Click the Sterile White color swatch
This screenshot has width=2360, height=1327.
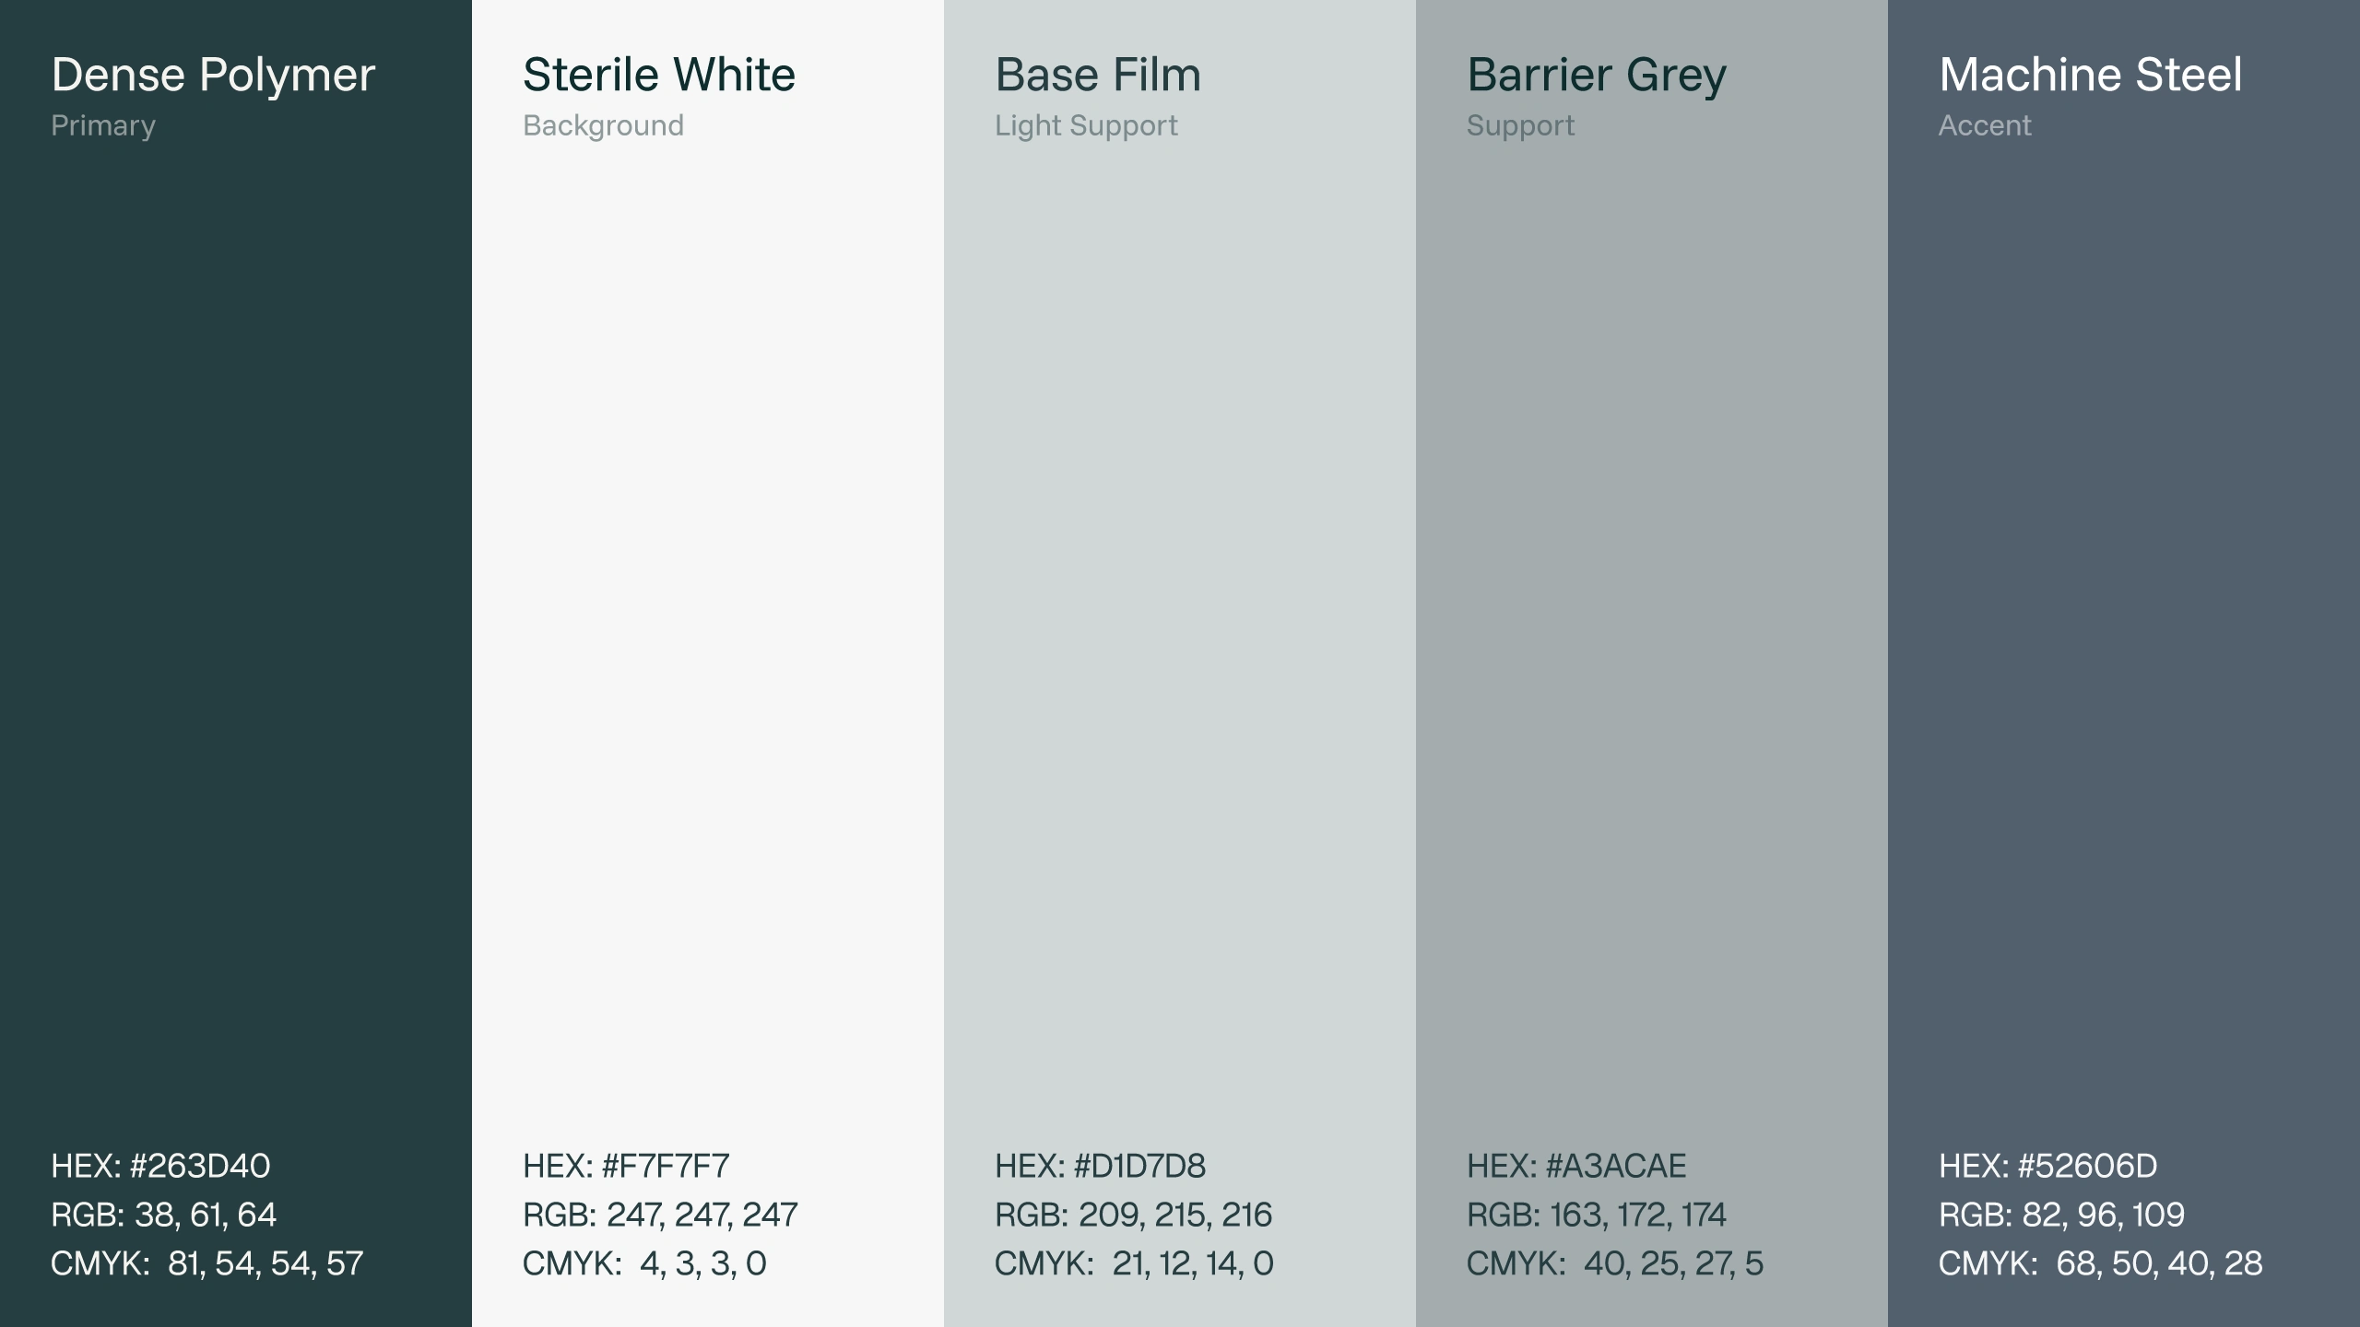click(x=708, y=645)
